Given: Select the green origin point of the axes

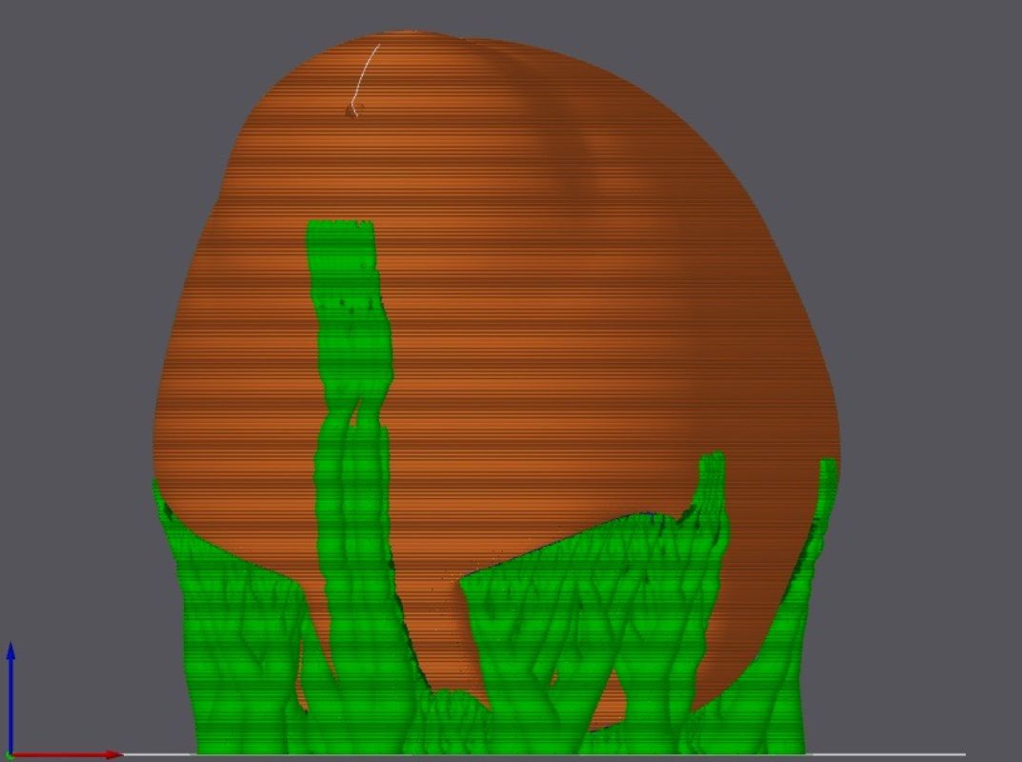Looking at the screenshot, I should (x=10, y=754).
